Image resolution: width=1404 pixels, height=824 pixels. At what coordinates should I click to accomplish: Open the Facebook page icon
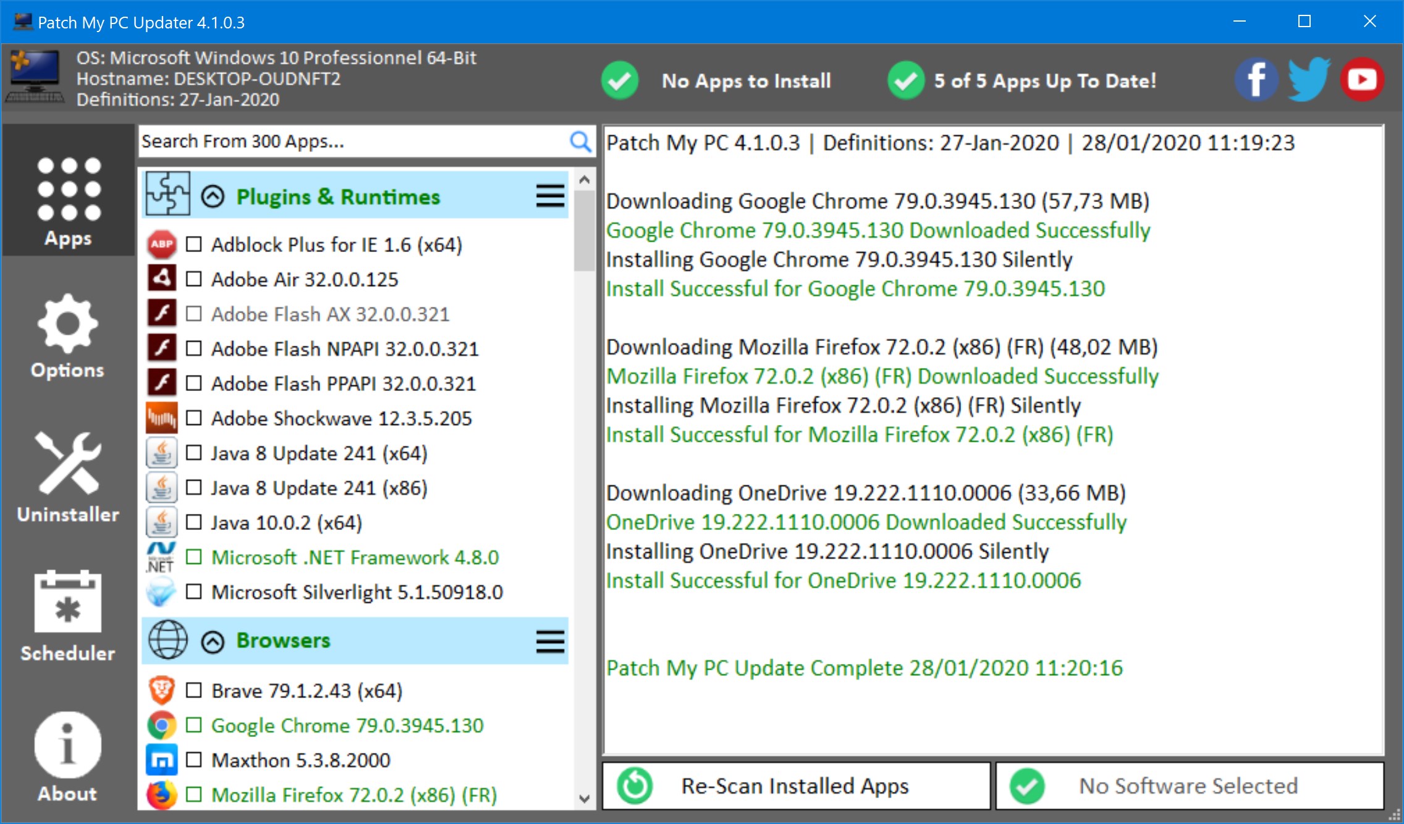point(1256,80)
